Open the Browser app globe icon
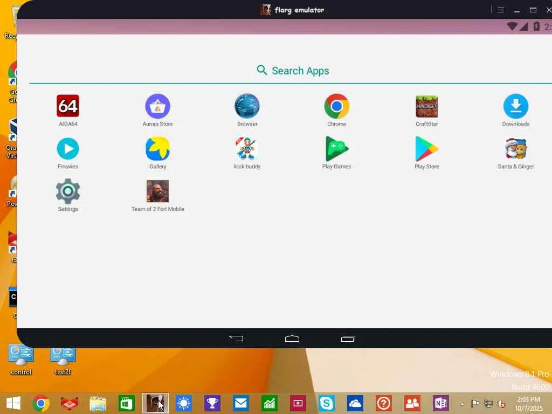The height and width of the screenshot is (414, 552). click(x=247, y=106)
